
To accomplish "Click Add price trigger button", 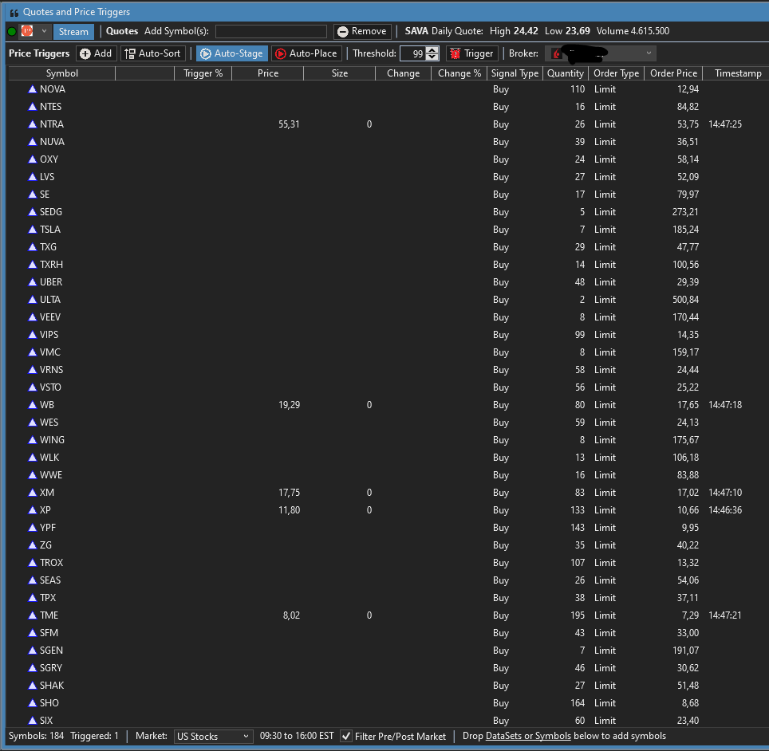I will point(96,53).
